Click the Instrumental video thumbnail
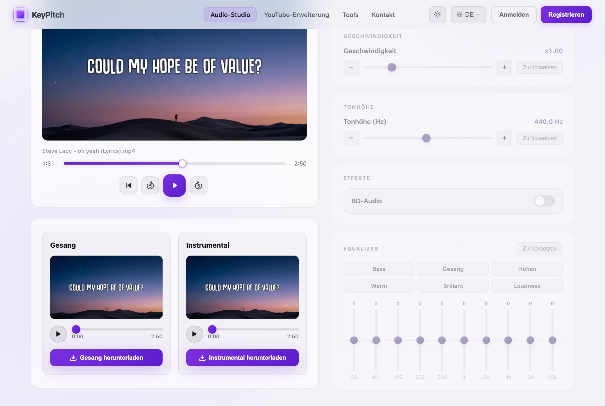The image size is (605, 406). 242,287
